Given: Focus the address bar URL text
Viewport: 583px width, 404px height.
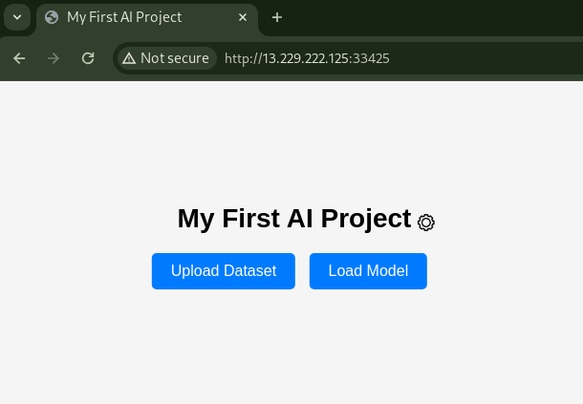Looking at the screenshot, I should [307, 58].
